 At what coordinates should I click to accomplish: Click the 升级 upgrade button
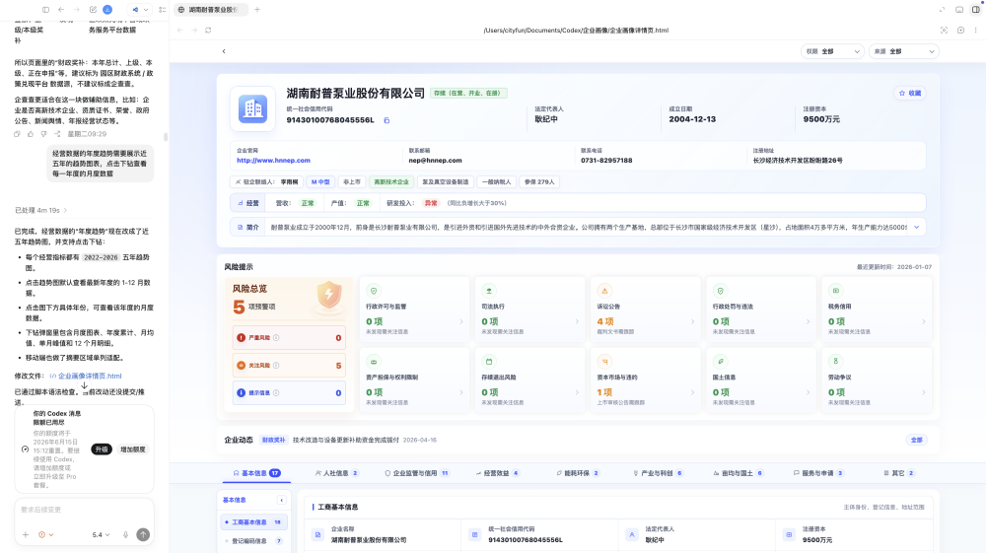102,449
